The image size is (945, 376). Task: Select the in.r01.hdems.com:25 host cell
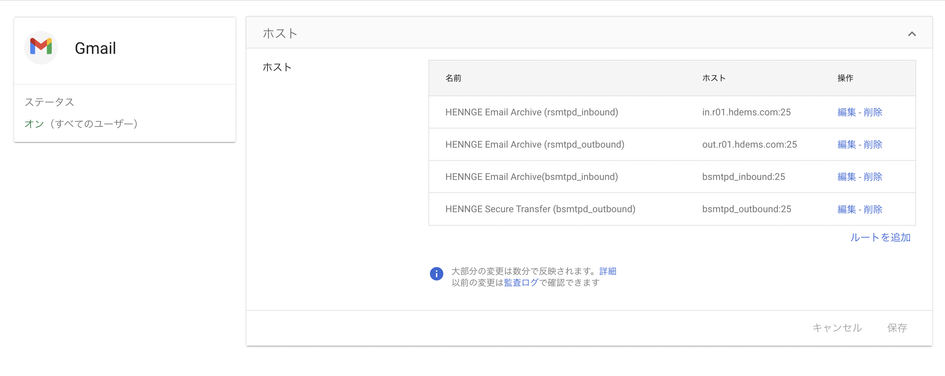(746, 112)
